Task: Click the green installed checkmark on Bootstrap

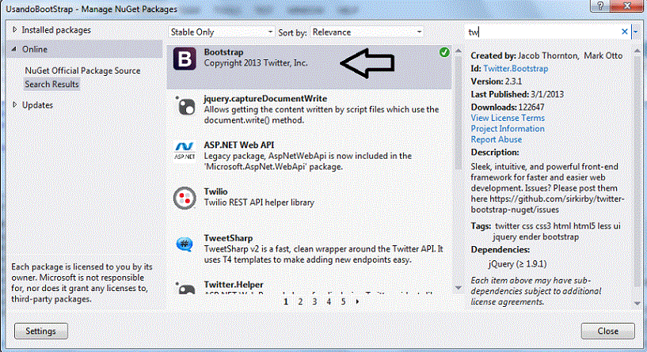Action: click(444, 52)
